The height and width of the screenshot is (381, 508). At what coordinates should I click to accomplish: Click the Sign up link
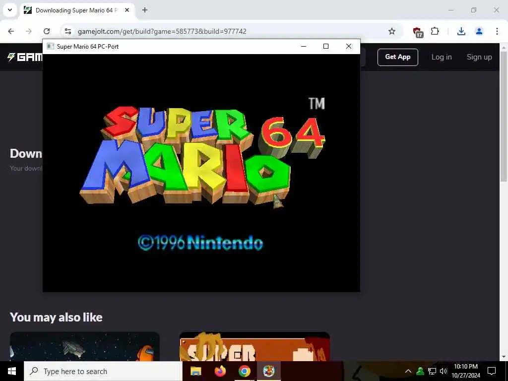(x=479, y=57)
